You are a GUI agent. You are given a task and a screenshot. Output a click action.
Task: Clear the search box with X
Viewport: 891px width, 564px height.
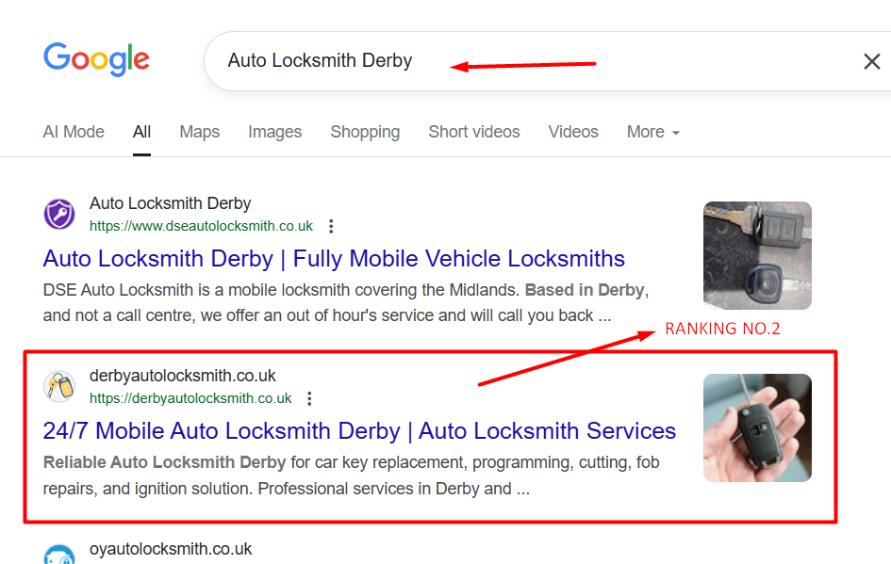(872, 62)
